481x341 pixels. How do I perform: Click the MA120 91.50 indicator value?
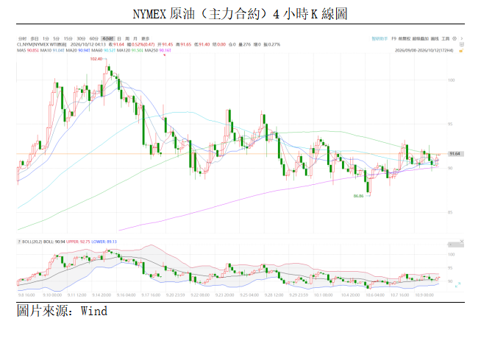130,50
